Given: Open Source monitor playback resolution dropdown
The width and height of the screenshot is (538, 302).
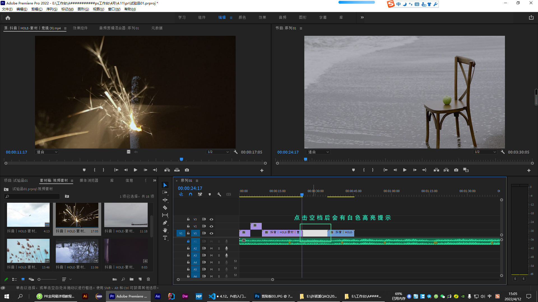Looking at the screenshot, I should [218, 152].
